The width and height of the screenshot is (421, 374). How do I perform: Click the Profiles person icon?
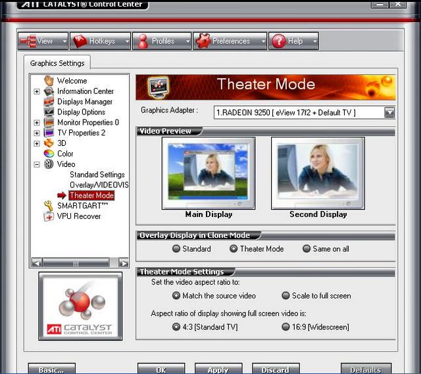[143, 41]
